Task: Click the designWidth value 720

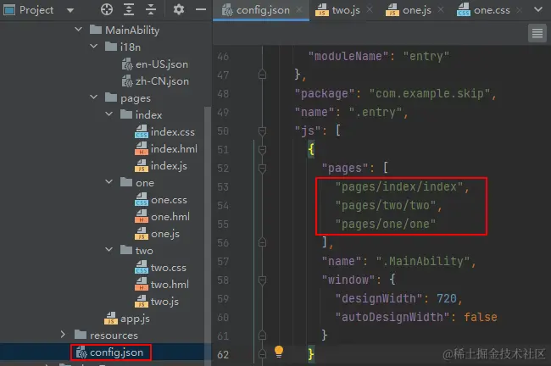Action: tap(446, 298)
